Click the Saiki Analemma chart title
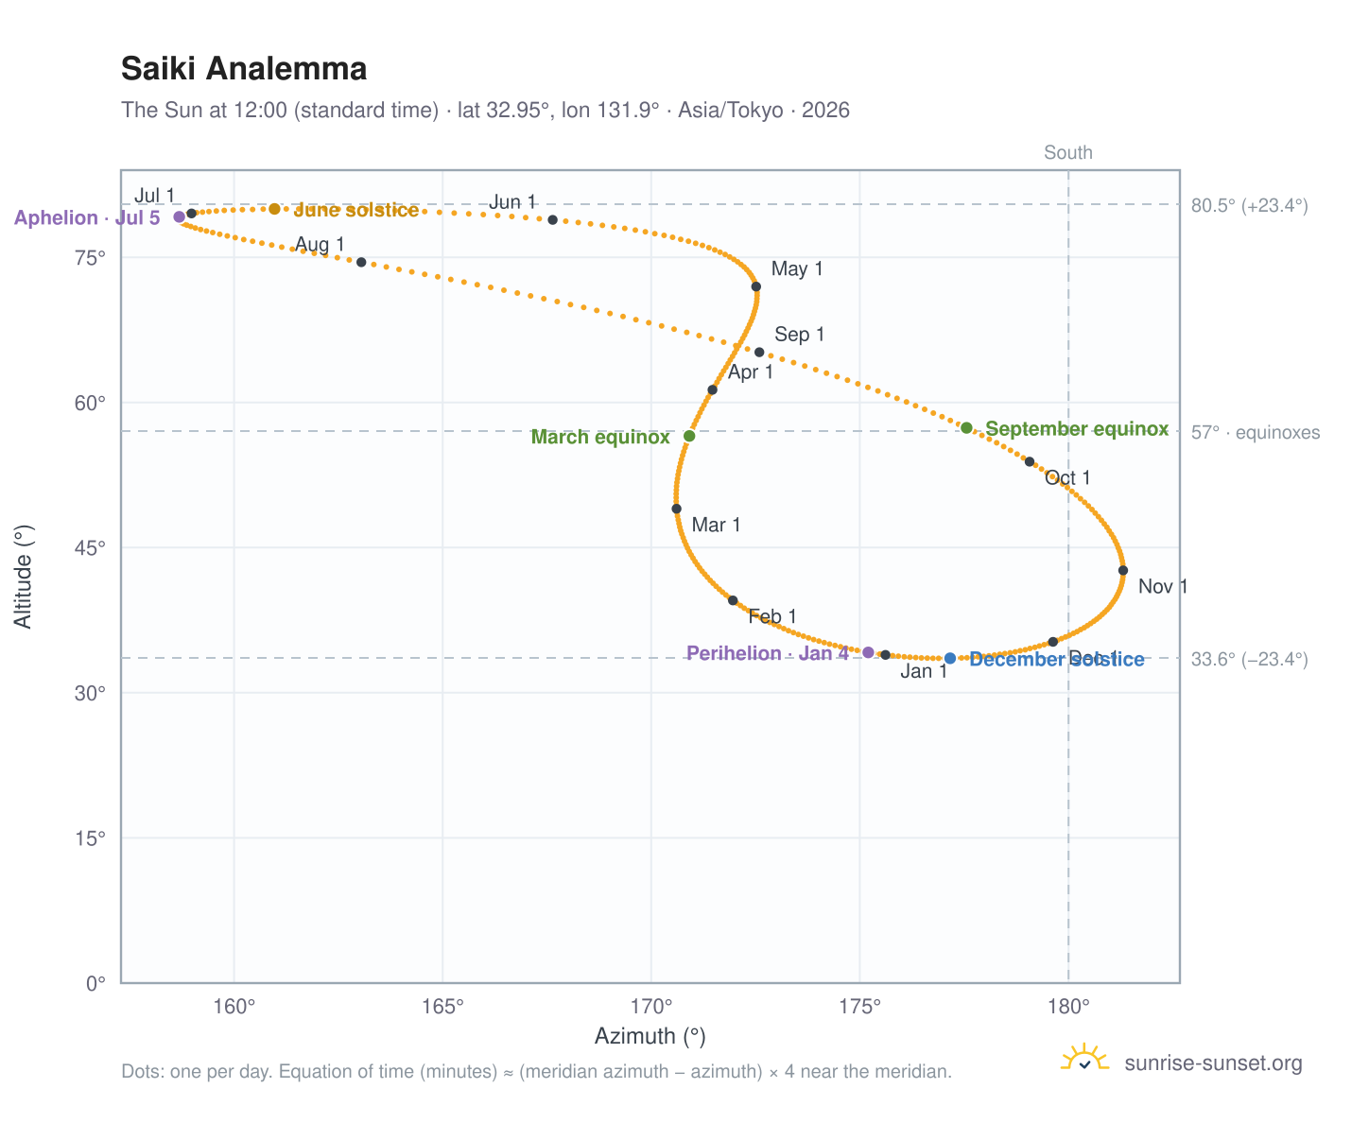Image resolution: width=1369 pixels, height=1123 pixels. [244, 69]
